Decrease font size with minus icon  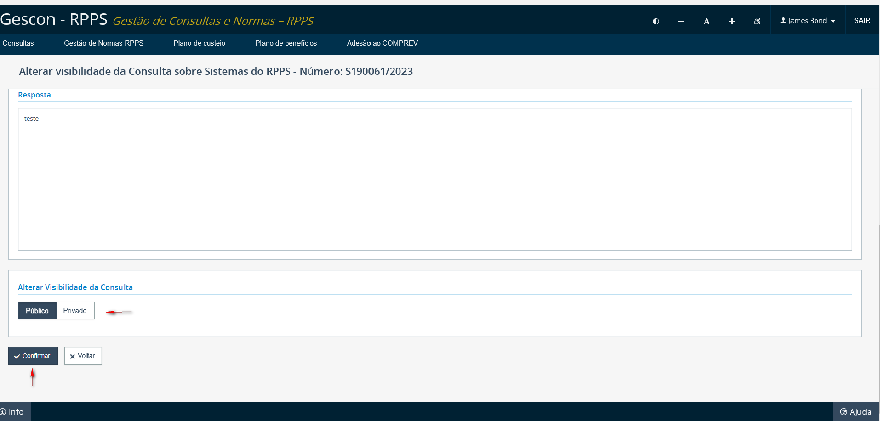(681, 21)
